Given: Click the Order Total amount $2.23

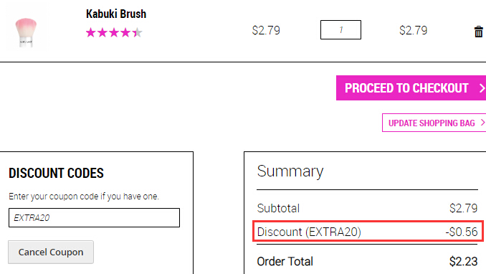Looking at the screenshot, I should pyautogui.click(x=463, y=262).
